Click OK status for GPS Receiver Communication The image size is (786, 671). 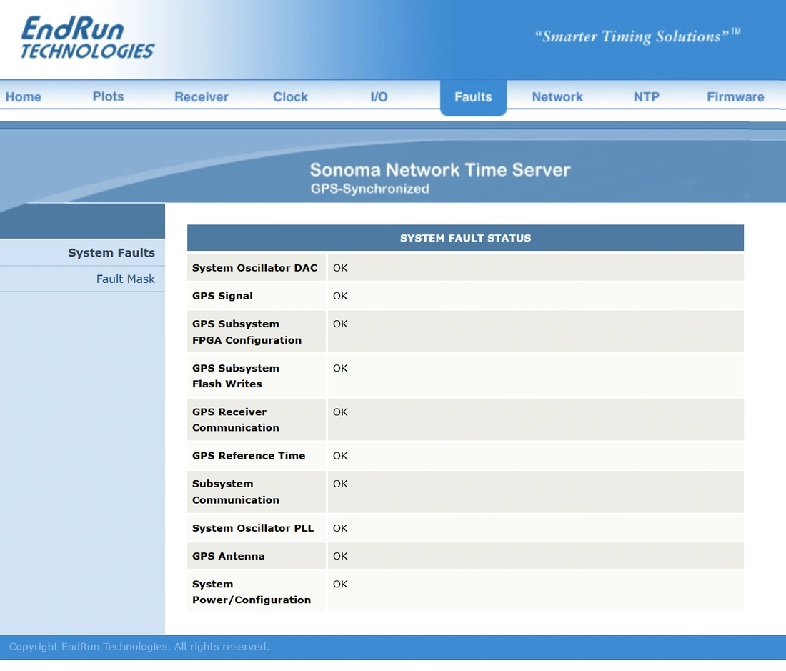pos(340,412)
